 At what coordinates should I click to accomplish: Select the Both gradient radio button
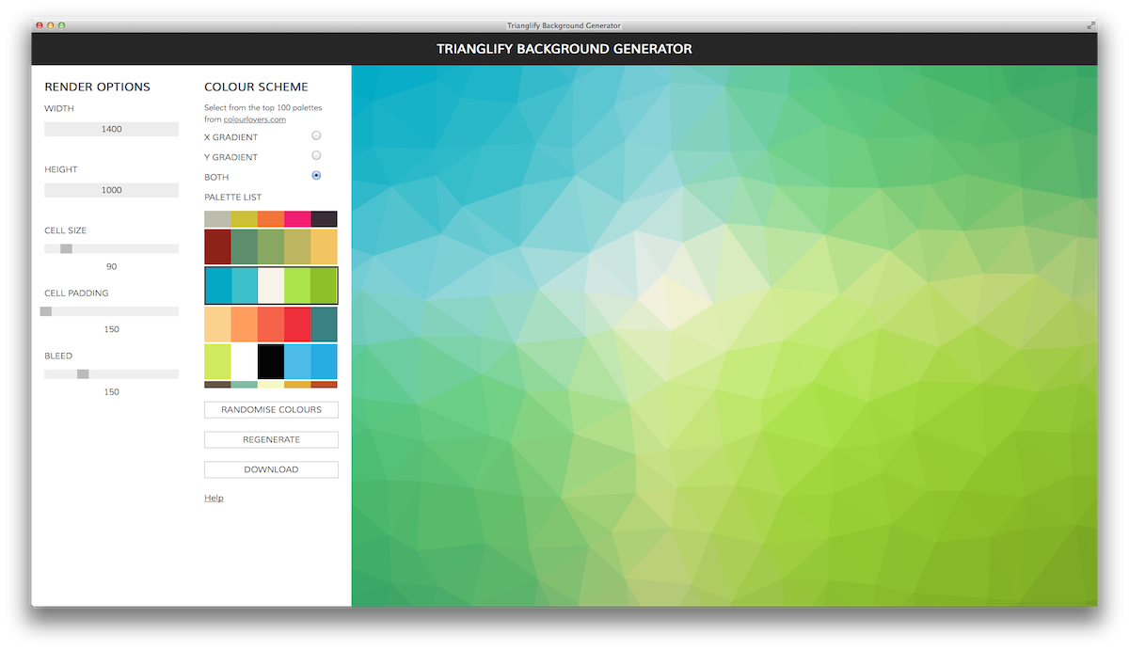[316, 175]
